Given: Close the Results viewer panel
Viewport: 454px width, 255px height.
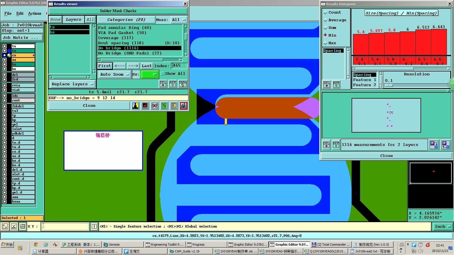Looking at the screenshot, I should tap(89, 106).
